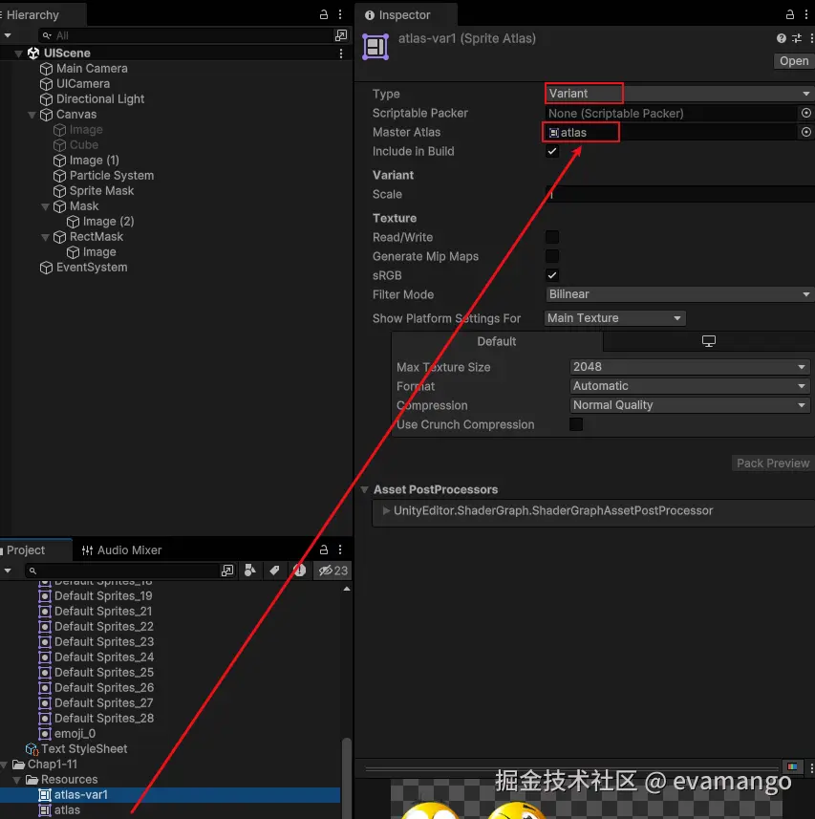Viewport: 815px width, 819px height.
Task: Collapse the RectMask foldout
Action: click(46, 237)
